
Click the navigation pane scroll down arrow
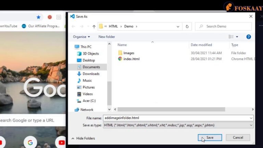pyautogui.click(x=109, y=109)
